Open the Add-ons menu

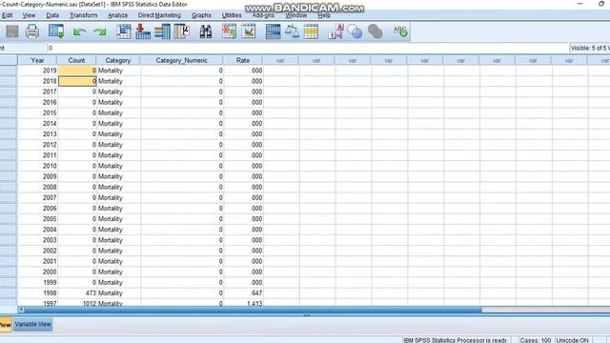click(263, 15)
